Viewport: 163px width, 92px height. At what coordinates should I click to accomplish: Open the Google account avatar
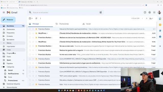pos(159,13)
